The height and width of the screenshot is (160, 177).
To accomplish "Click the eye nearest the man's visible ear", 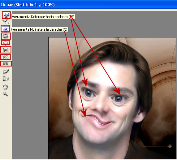I will (x=119, y=99).
